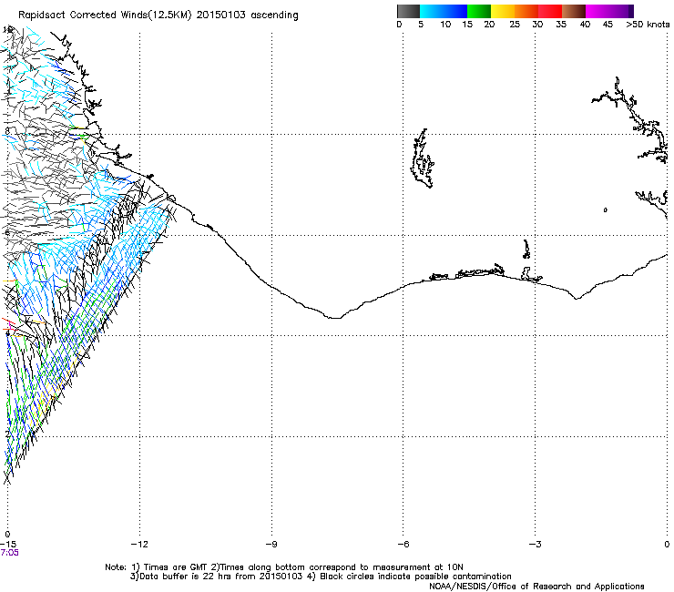Click the 'Data buffer is 22 hrs' note line
The width and height of the screenshot is (674, 592).
321,577
